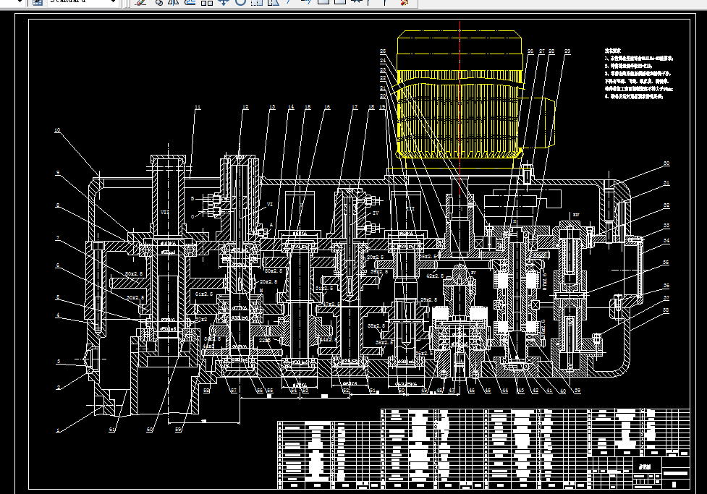
Task: Click part callout number 14
Action: (x=291, y=107)
